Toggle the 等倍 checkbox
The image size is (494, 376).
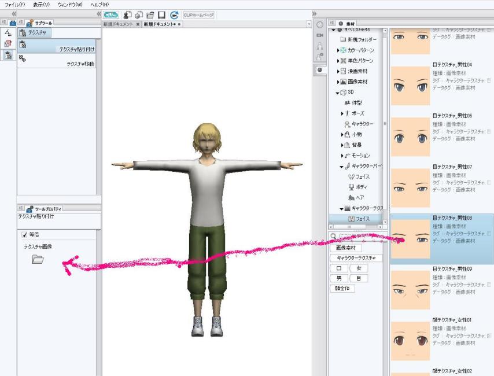click(25, 234)
